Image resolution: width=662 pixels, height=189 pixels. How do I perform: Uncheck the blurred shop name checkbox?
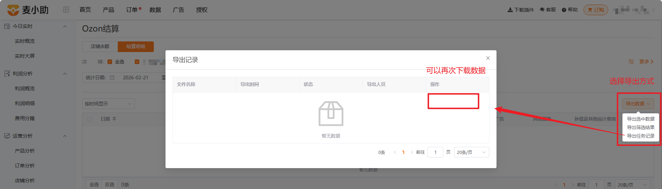tap(137, 62)
